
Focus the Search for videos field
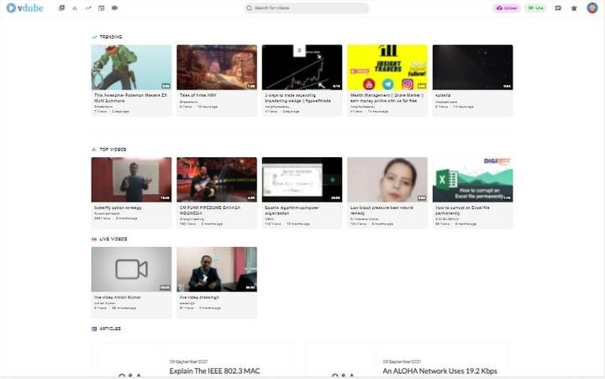tap(307, 8)
